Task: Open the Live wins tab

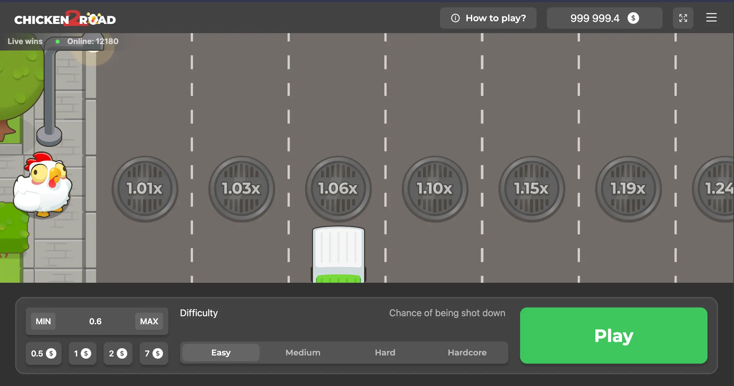Action: coord(25,41)
